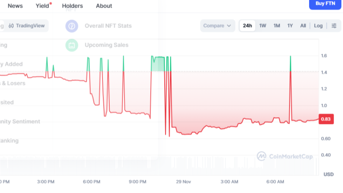343x193 pixels.
Task: Switch chart to TradingView mode
Action: [x=27, y=26]
